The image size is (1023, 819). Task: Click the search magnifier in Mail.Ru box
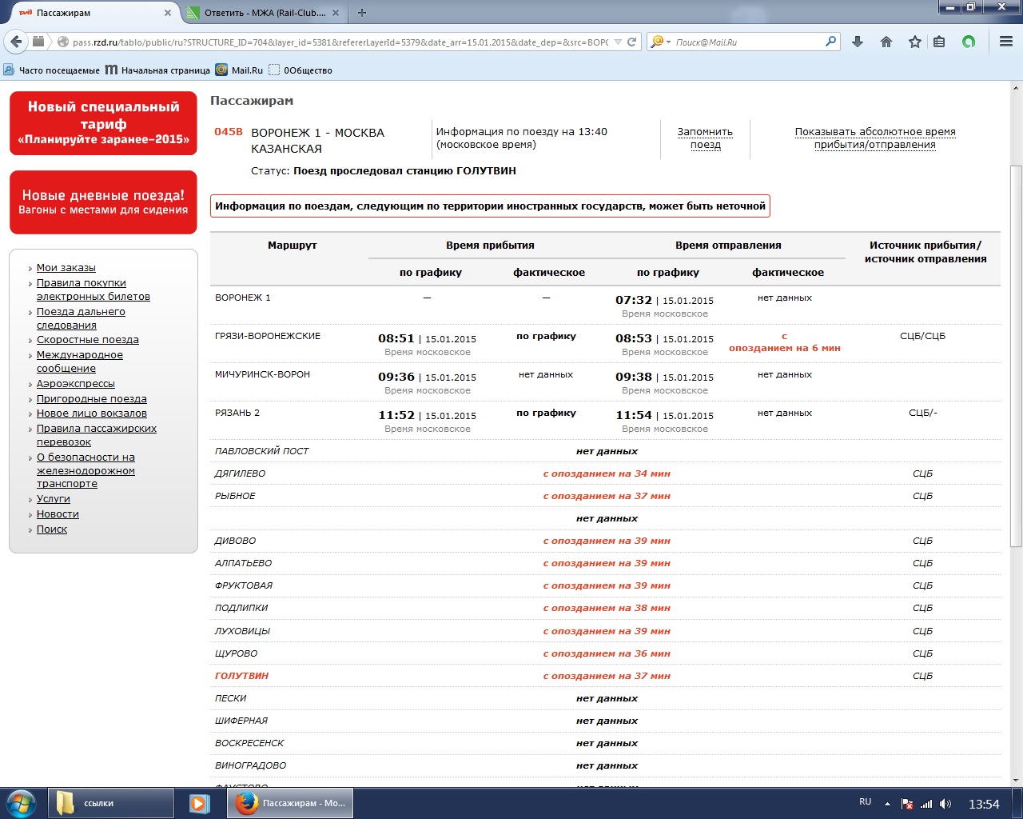(x=830, y=42)
